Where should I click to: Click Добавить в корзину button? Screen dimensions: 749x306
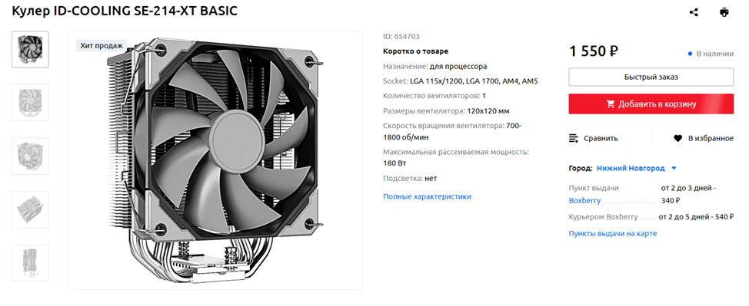coord(651,104)
